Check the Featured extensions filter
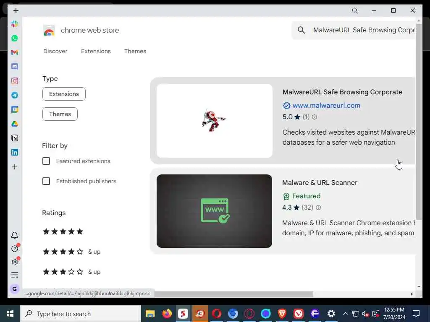This screenshot has width=430, height=322. click(46, 161)
